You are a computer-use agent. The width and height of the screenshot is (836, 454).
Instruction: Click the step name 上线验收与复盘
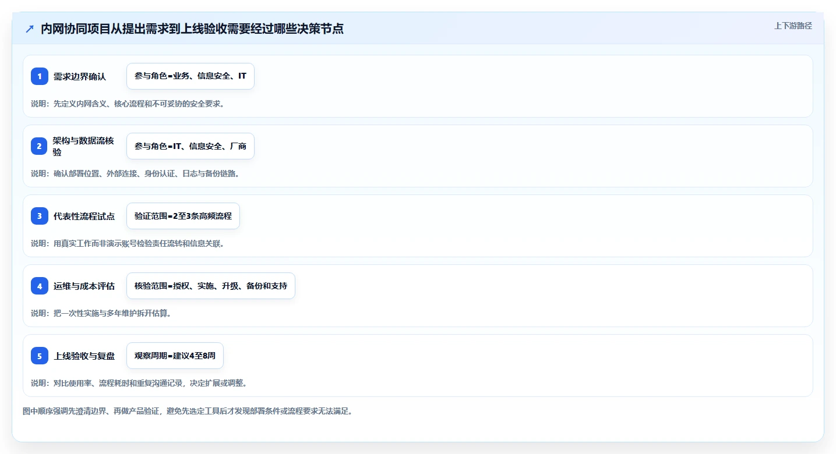(x=84, y=356)
